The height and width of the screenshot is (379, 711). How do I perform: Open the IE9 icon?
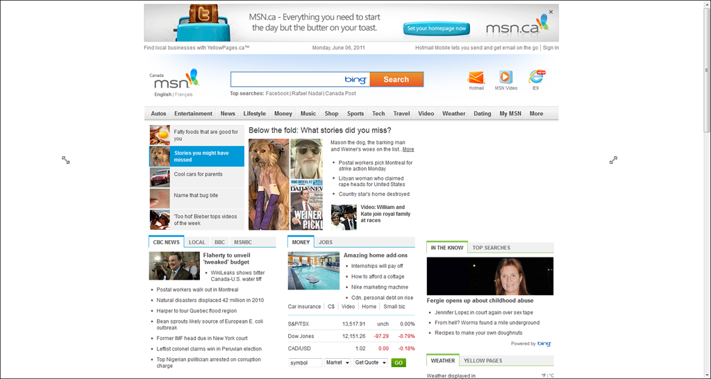click(x=536, y=77)
